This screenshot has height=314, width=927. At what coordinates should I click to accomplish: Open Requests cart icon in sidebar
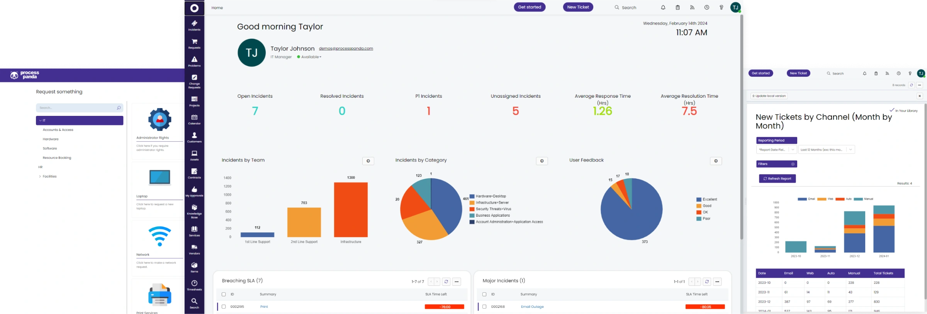194,44
